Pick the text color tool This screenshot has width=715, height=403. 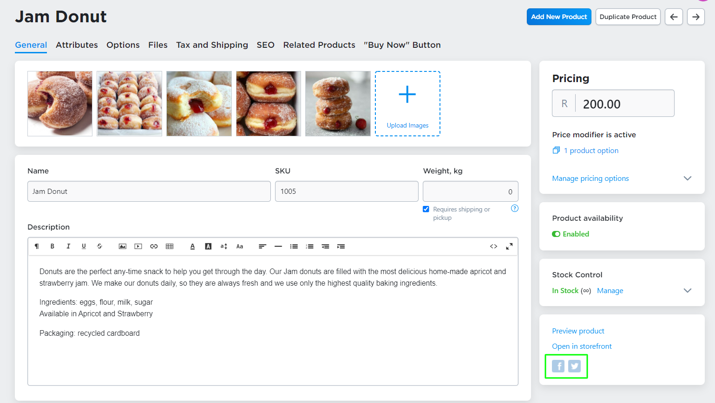point(192,246)
